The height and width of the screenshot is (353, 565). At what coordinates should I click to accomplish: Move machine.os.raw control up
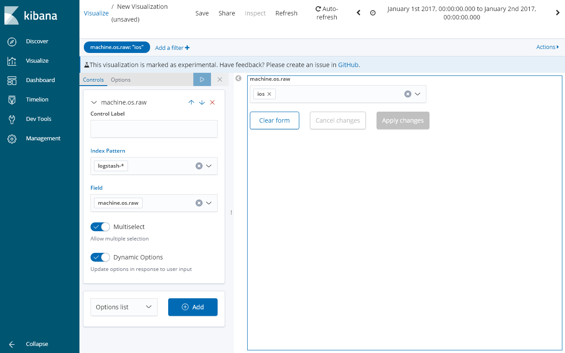coord(191,102)
